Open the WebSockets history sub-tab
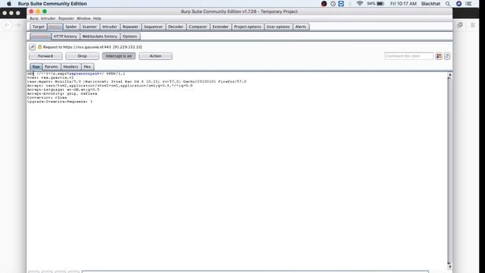 [99, 36]
